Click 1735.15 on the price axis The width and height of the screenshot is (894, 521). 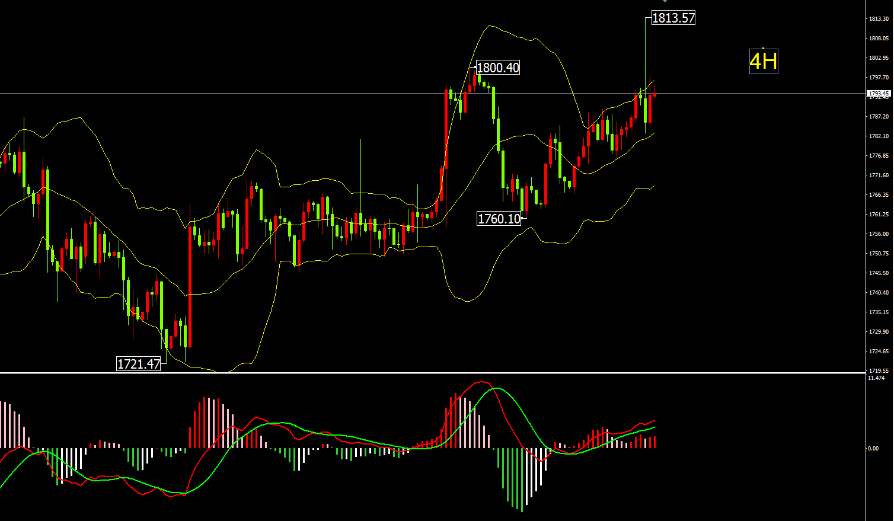pos(879,312)
